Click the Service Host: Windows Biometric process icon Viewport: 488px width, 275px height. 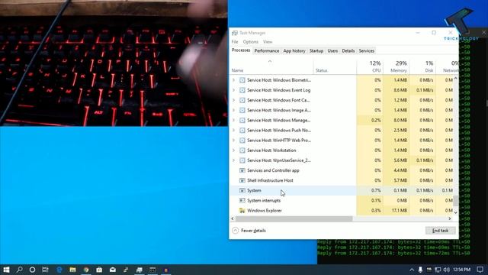tap(242, 80)
